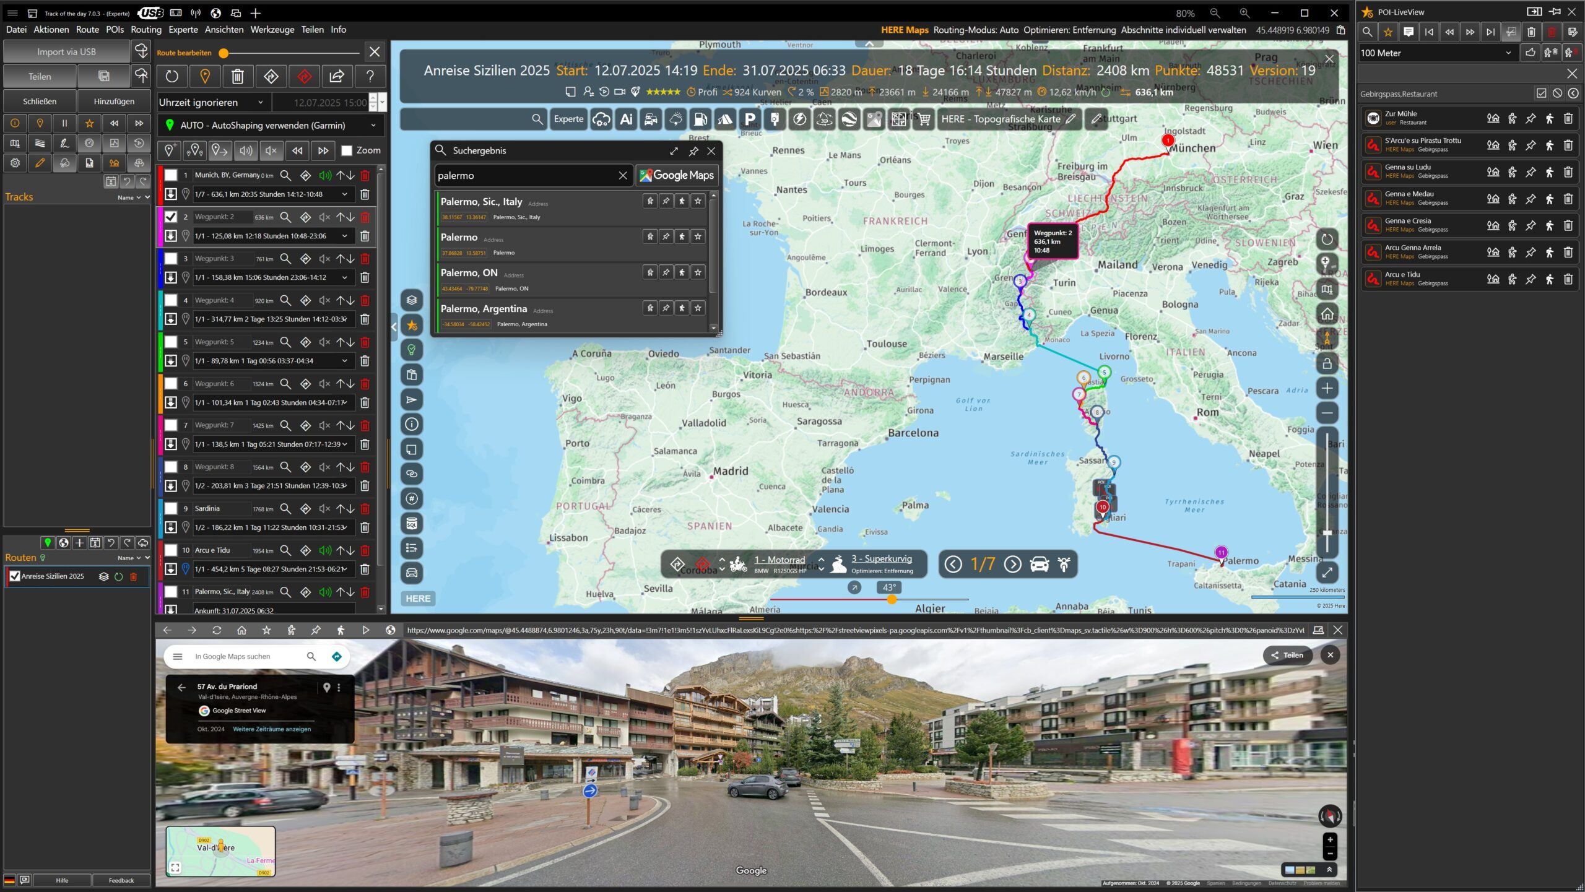Image resolution: width=1585 pixels, height=892 pixels.
Task: Open the Aktionen menu
Action: [x=51, y=30]
